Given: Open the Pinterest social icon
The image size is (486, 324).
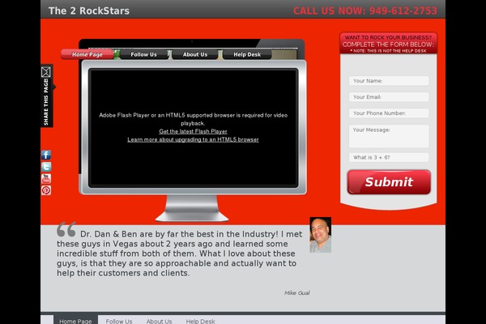Looking at the screenshot, I should pyautogui.click(x=46, y=190).
